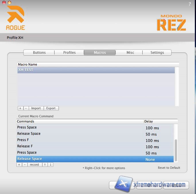Go to the Misc tab
Viewport: 196px width, 194px height.
pyautogui.click(x=130, y=52)
